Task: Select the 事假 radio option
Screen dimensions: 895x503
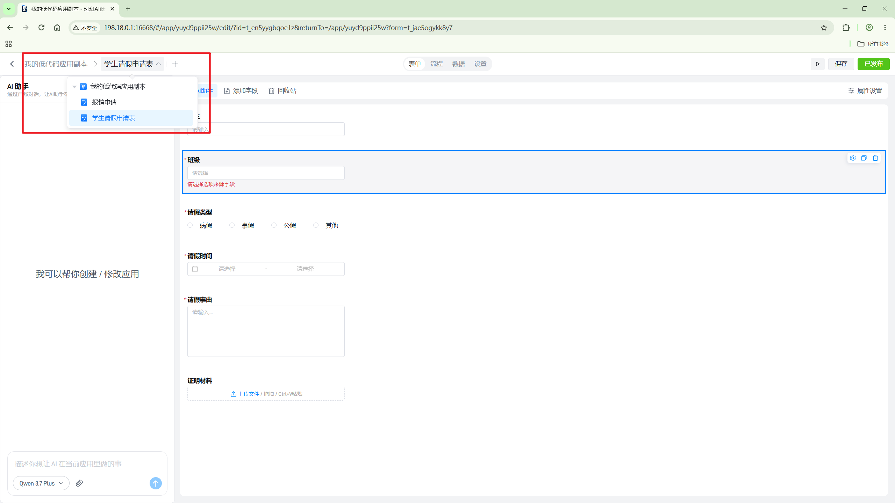Action: coord(232,225)
